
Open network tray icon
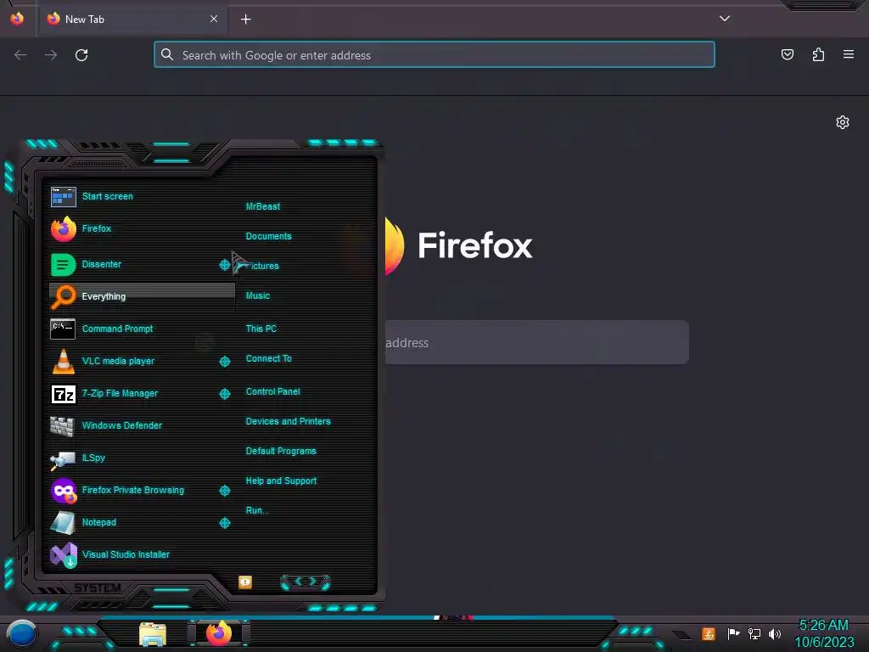coord(754,633)
